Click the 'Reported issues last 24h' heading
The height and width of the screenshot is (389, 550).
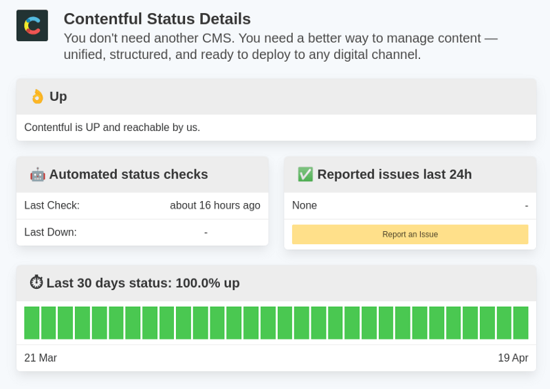tap(395, 174)
